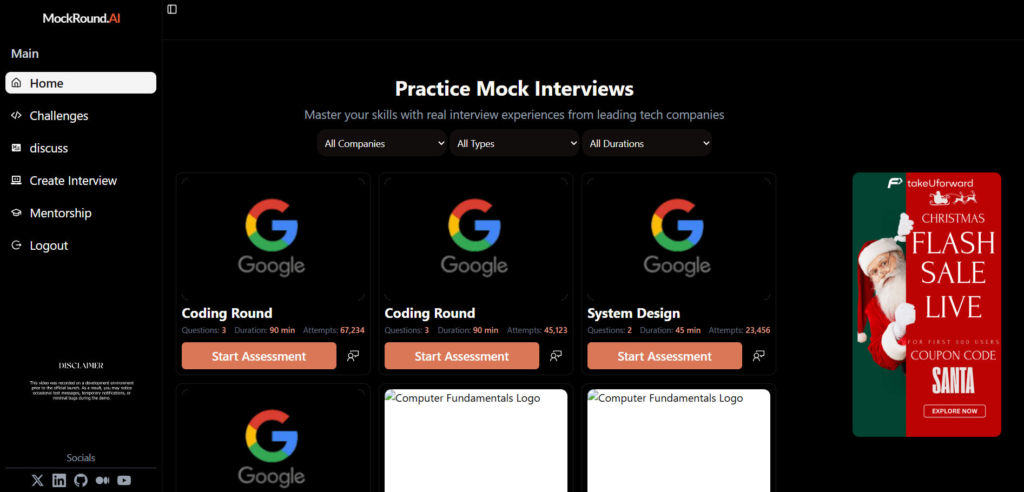The image size is (1024, 492).
Task: Click 'Duration: 45 min' text
Action: tap(670, 330)
